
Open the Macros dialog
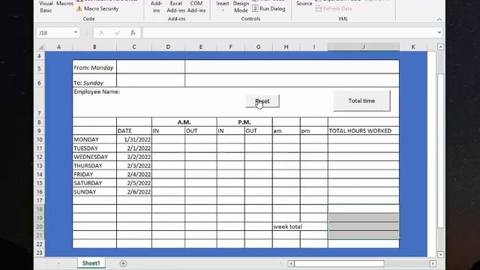pyautogui.click(x=64, y=4)
